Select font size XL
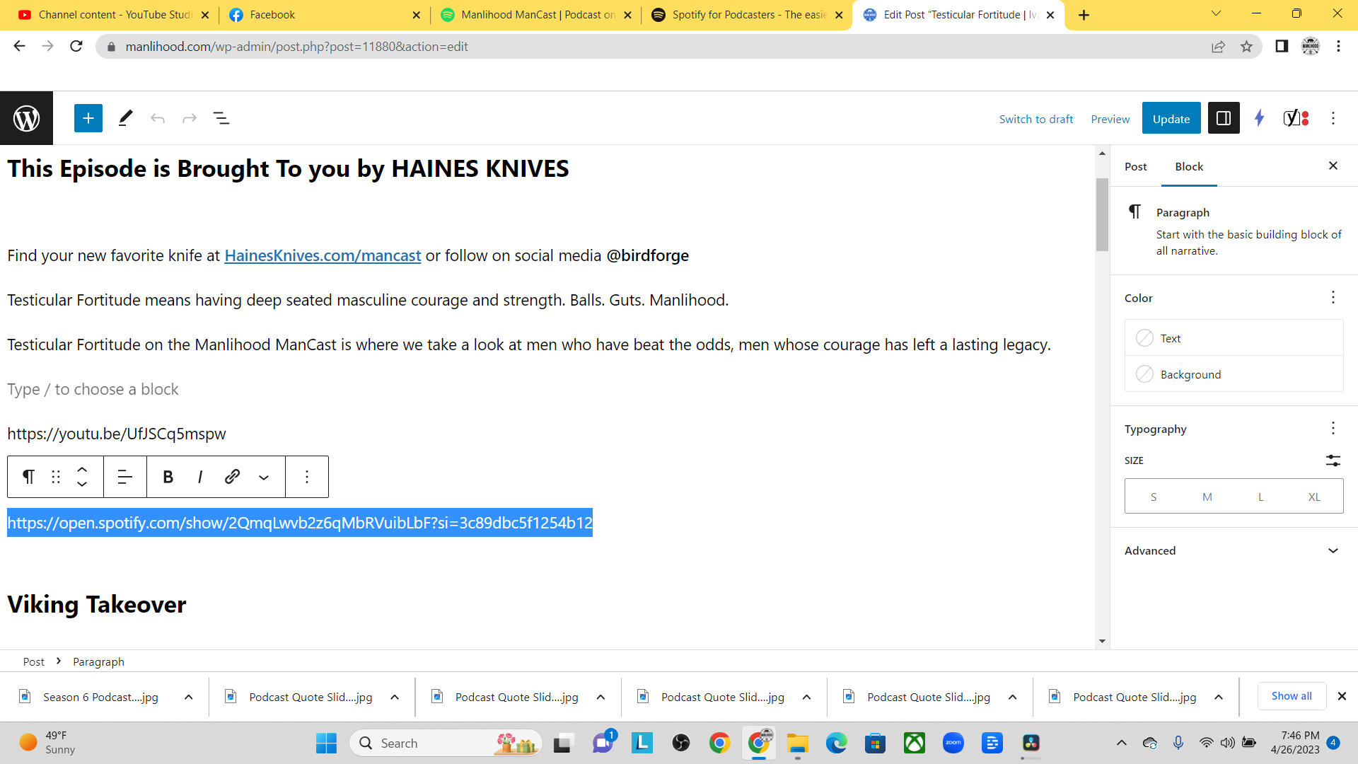Screen dimensions: 1358x764 click(x=1314, y=497)
